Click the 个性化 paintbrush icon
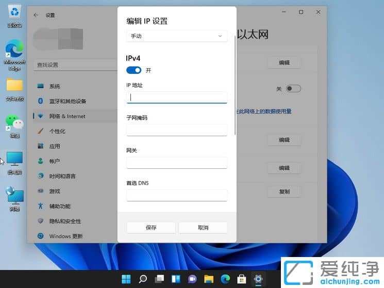Image resolution: width=384 pixels, height=288 pixels. (41, 131)
